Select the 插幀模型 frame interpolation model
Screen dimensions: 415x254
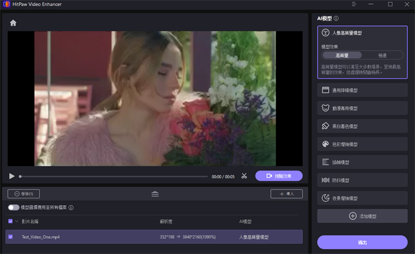[362, 162]
